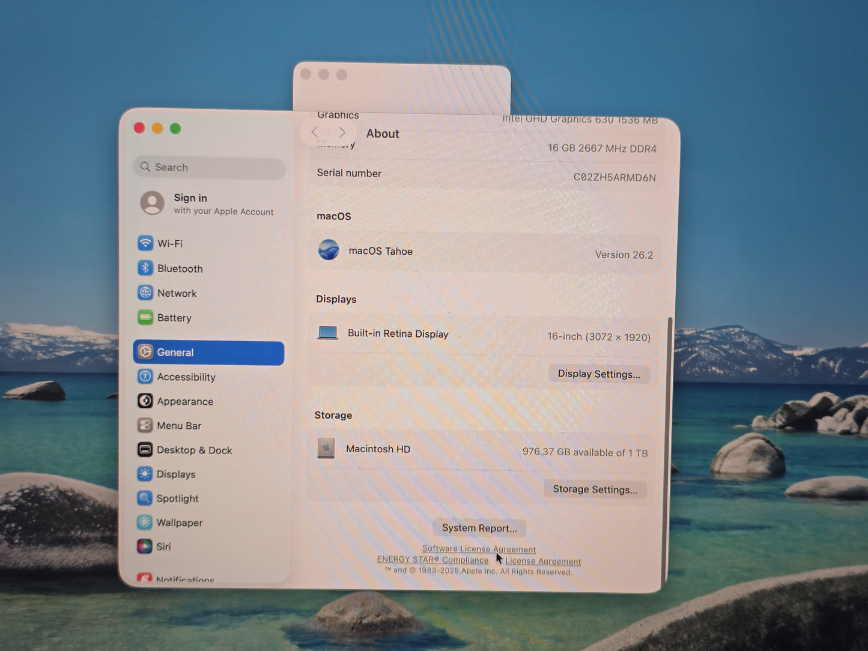Select the Spotlight magnifier icon

pyautogui.click(x=145, y=498)
